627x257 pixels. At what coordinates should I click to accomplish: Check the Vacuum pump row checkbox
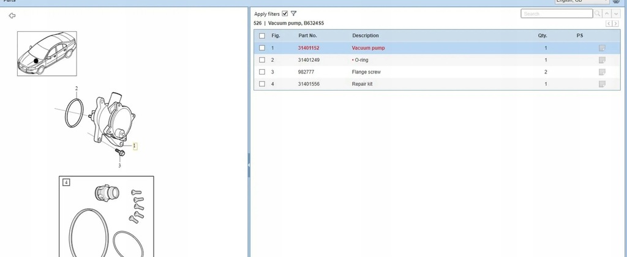[x=262, y=48]
